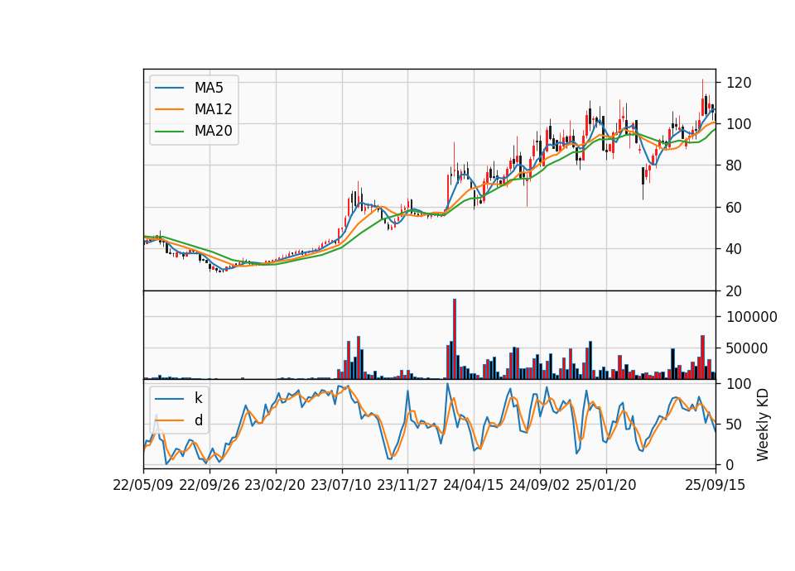
Task: Click the 25/01/20 date label
Action: point(606,486)
